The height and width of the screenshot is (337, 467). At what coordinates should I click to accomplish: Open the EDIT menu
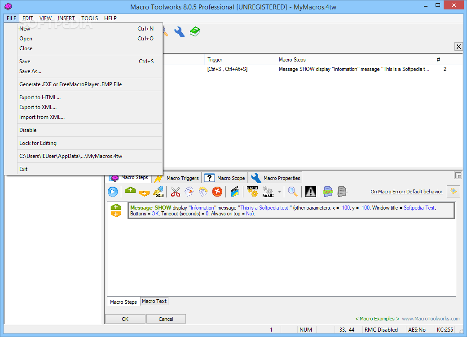[28, 18]
